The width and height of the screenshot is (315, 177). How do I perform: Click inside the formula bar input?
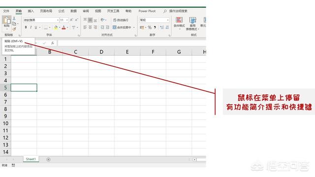[131, 43]
